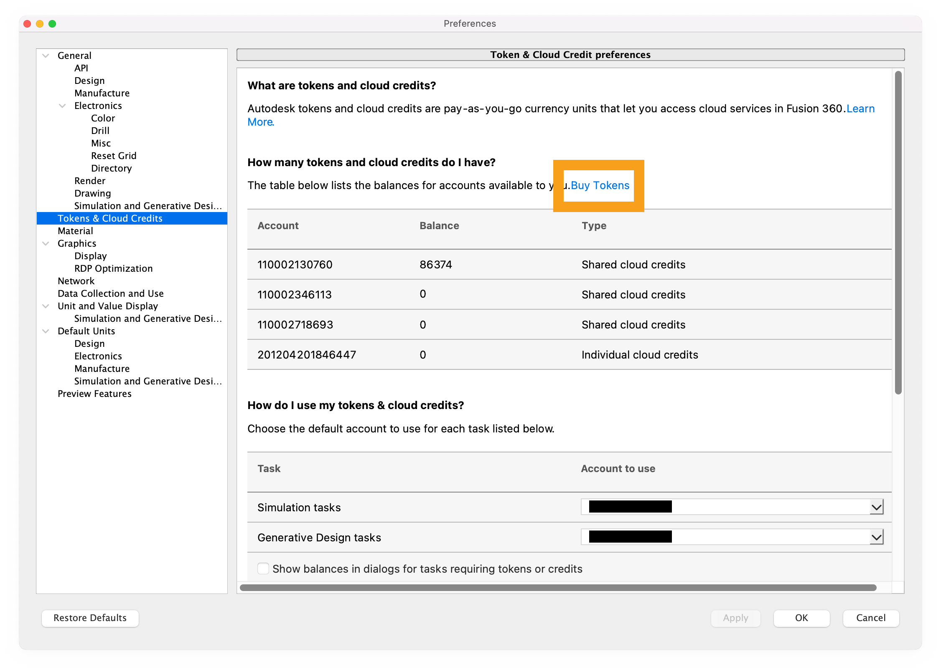Click the horizontal scrollbar at pane bottom
Viewport: 941px width, 672px height.
[558, 588]
